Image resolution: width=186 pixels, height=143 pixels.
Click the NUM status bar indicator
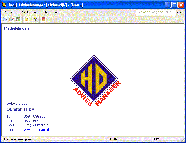click(x=156, y=139)
